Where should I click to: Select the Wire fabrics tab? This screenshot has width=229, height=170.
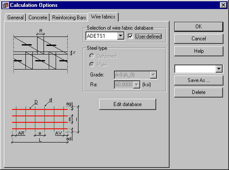pos(103,17)
